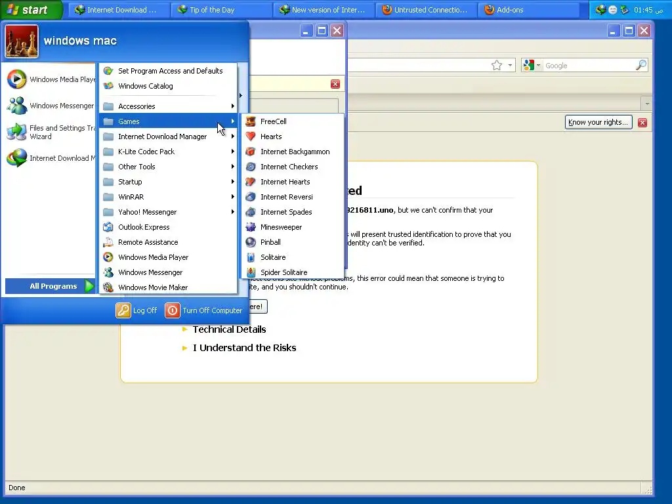Image resolution: width=672 pixels, height=504 pixels.
Task: Click the system tray clock
Action: click(x=648, y=10)
